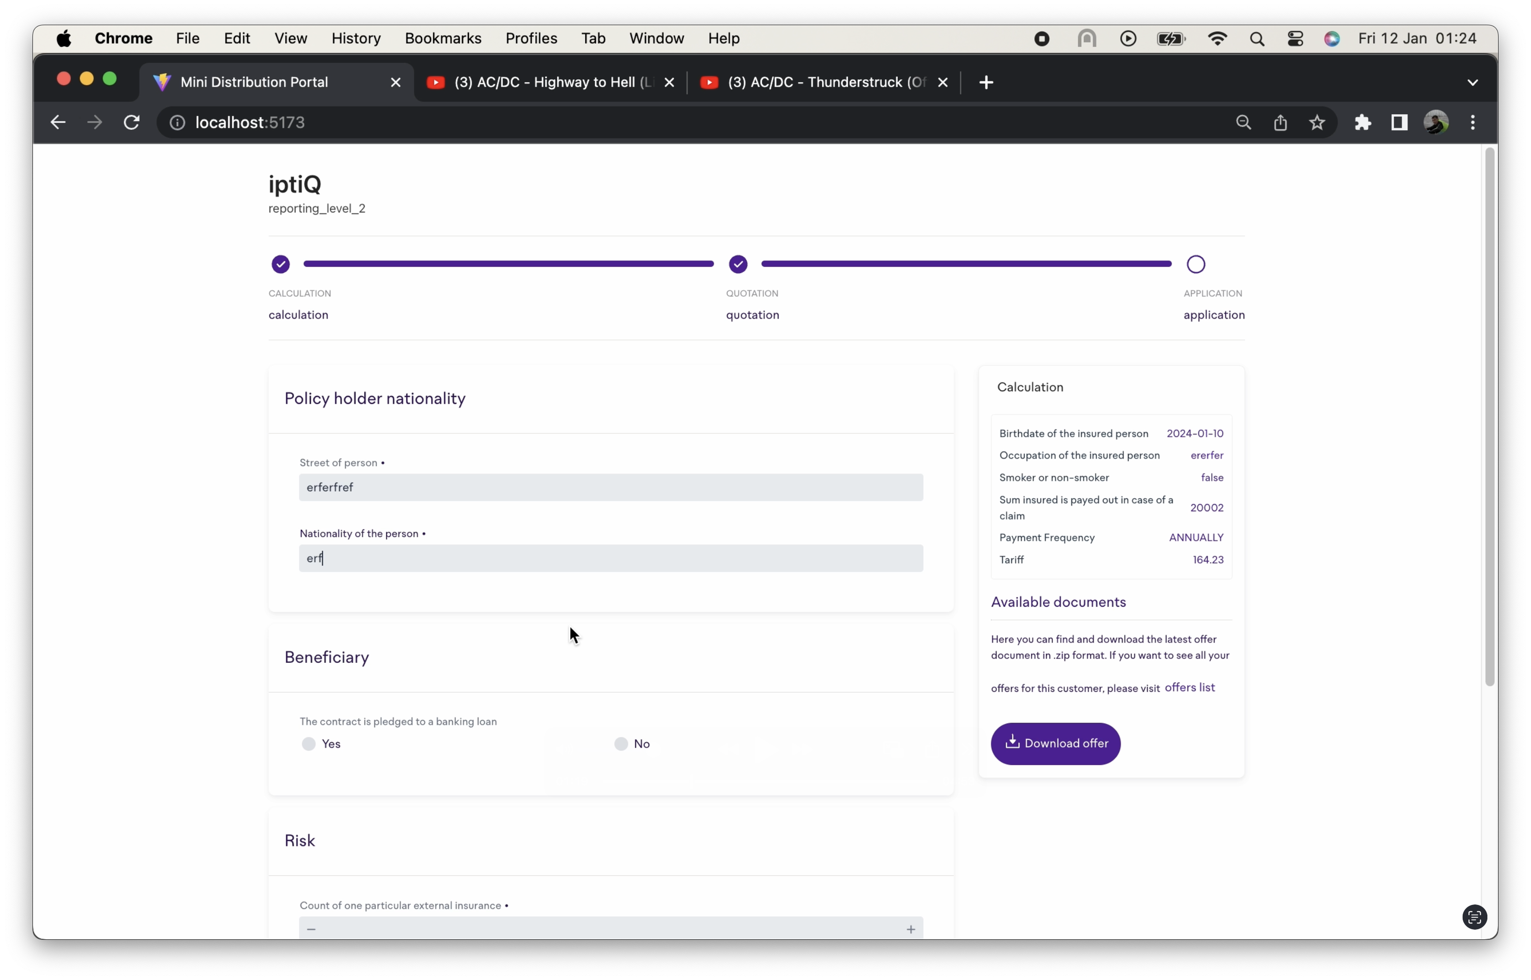Select No for banking loan pledge
1531x980 pixels.
pos(621,744)
